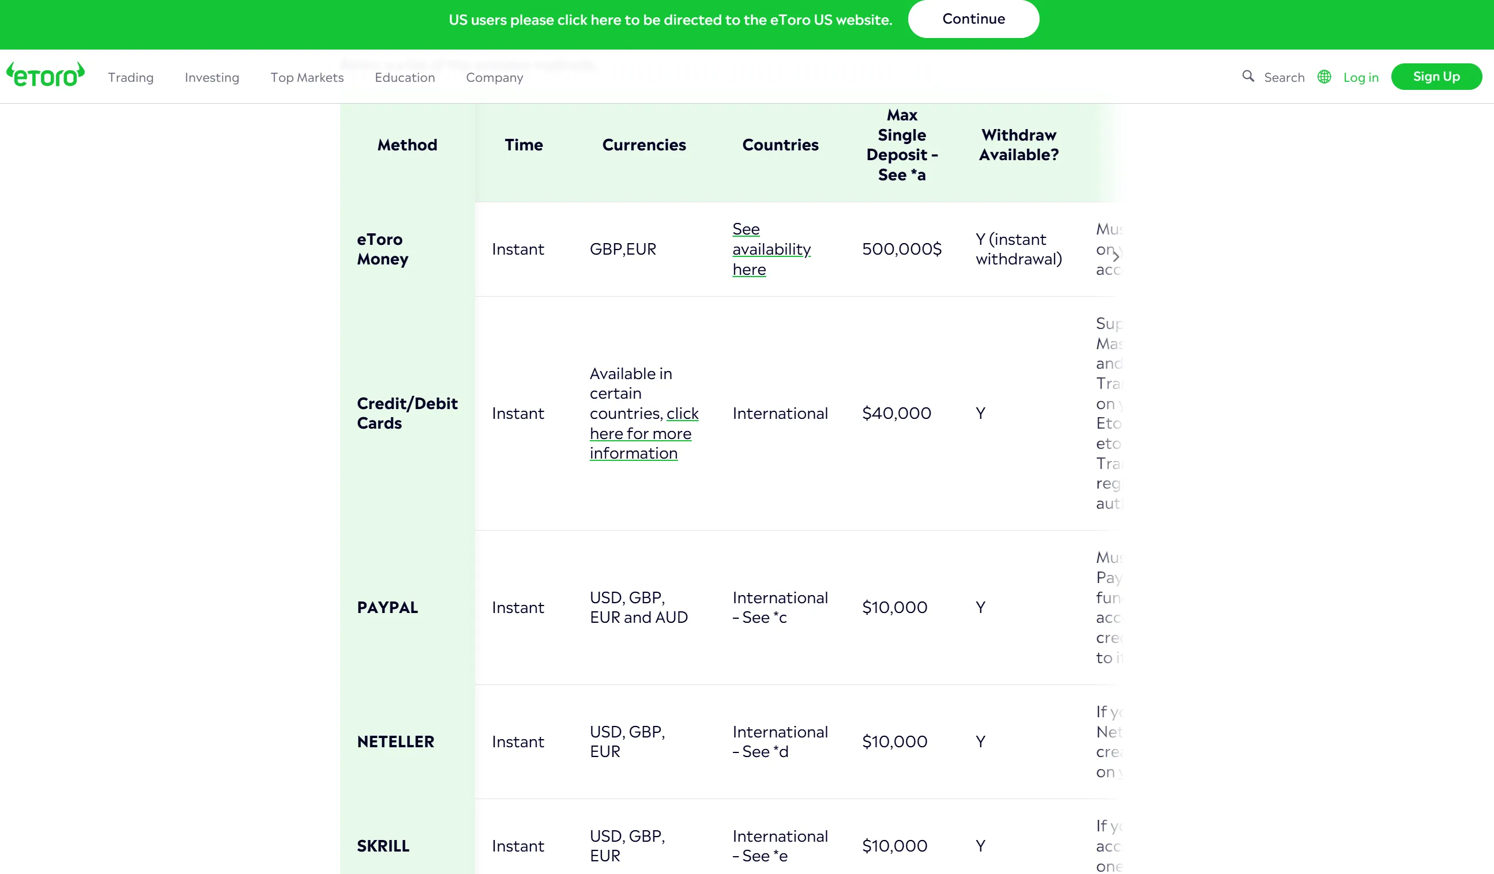Click USD, GBP, EUR in SKRILL row
1494x874 pixels.
[627, 846]
